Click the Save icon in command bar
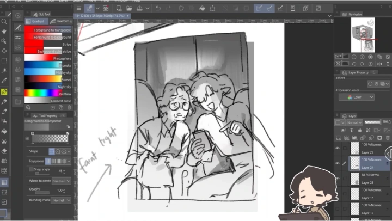 pyautogui.click(x=139, y=8)
